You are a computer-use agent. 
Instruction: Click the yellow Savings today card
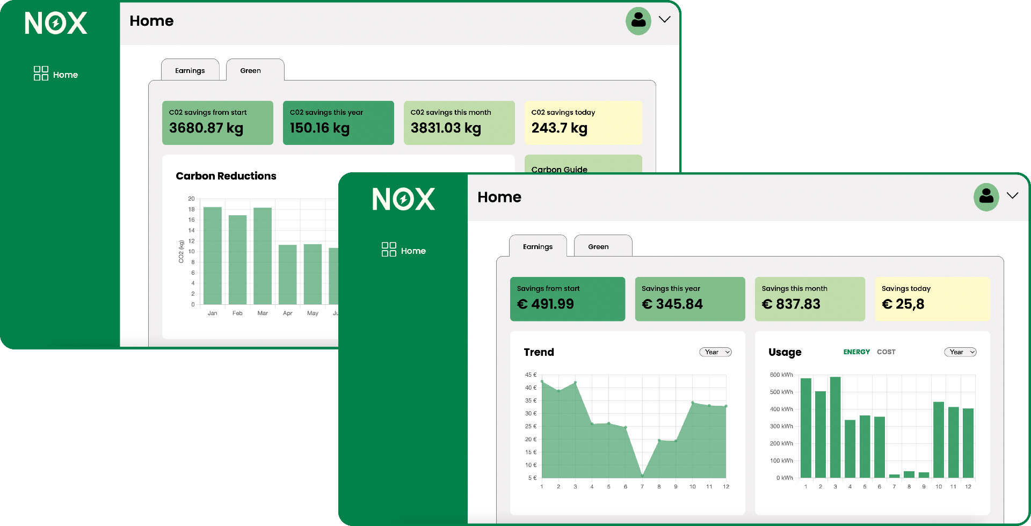point(932,298)
